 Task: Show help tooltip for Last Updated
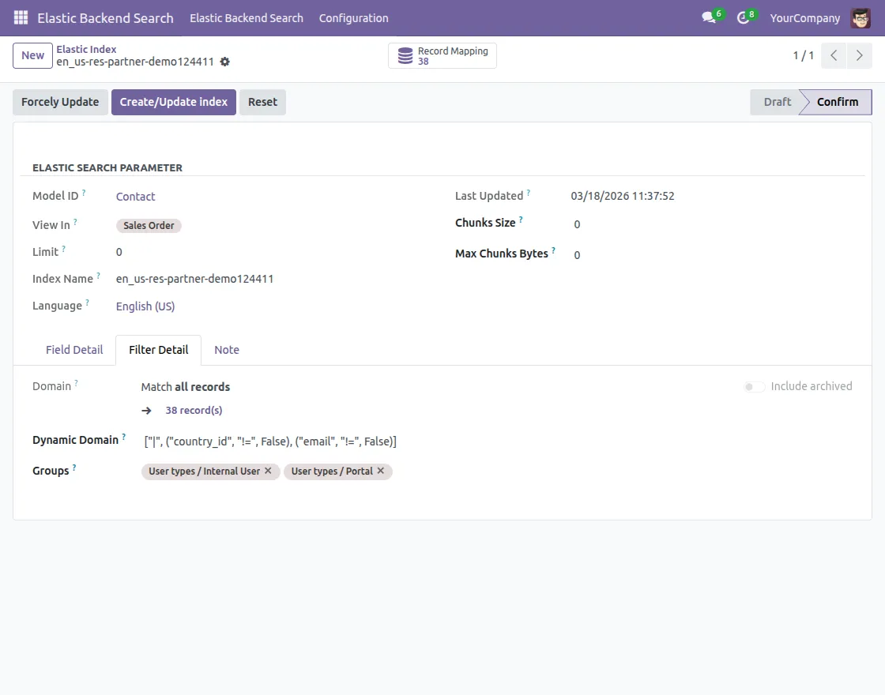(529, 193)
